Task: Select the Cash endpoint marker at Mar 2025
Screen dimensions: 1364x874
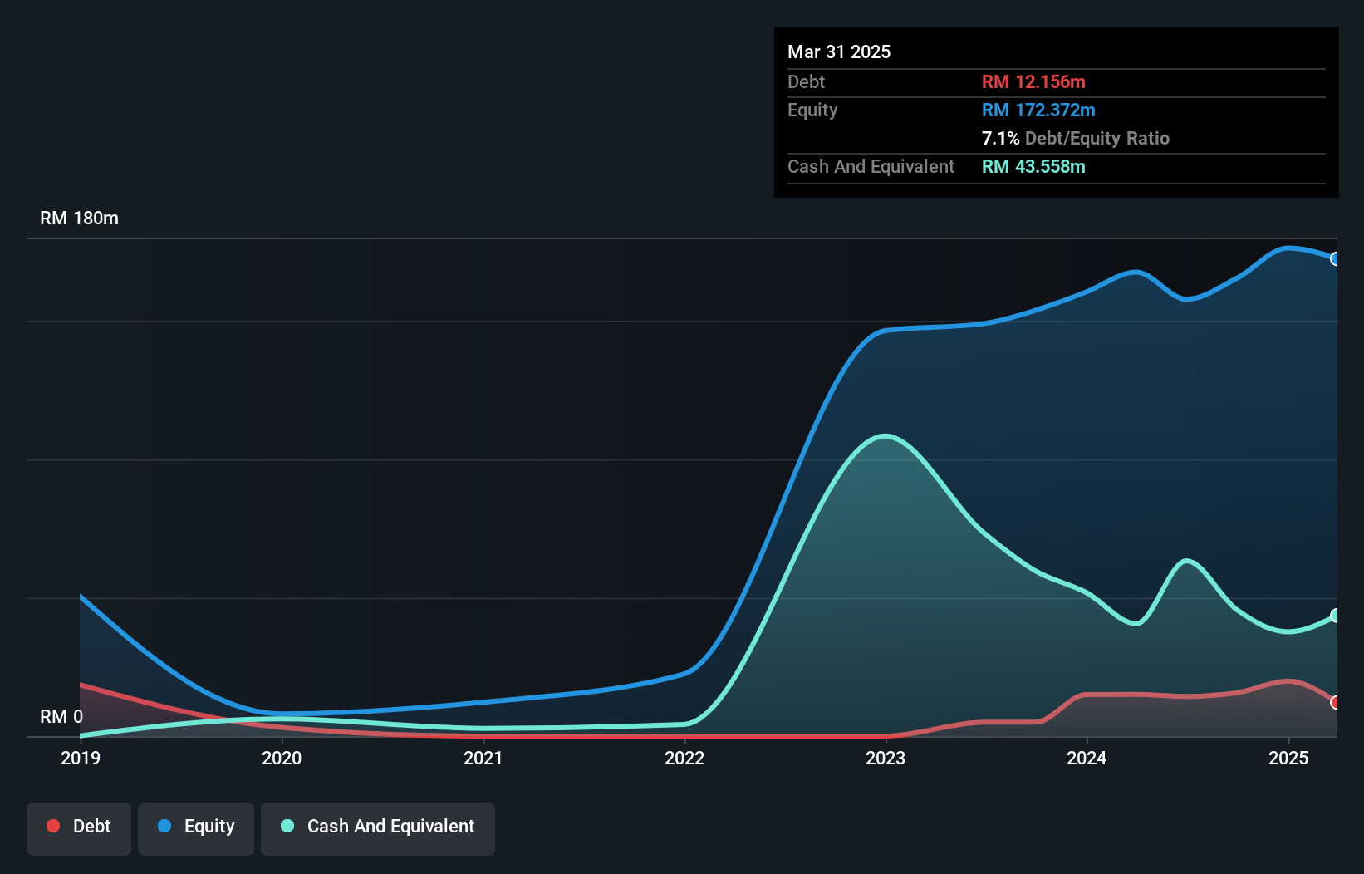Action: click(1336, 615)
